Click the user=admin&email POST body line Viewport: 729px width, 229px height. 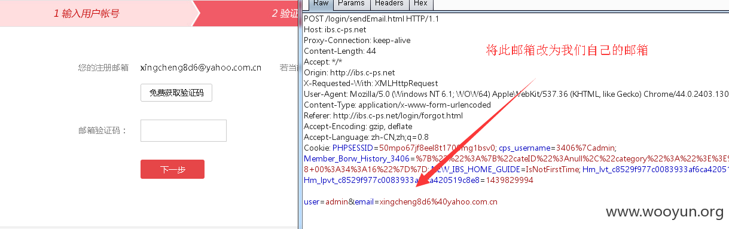point(401,202)
